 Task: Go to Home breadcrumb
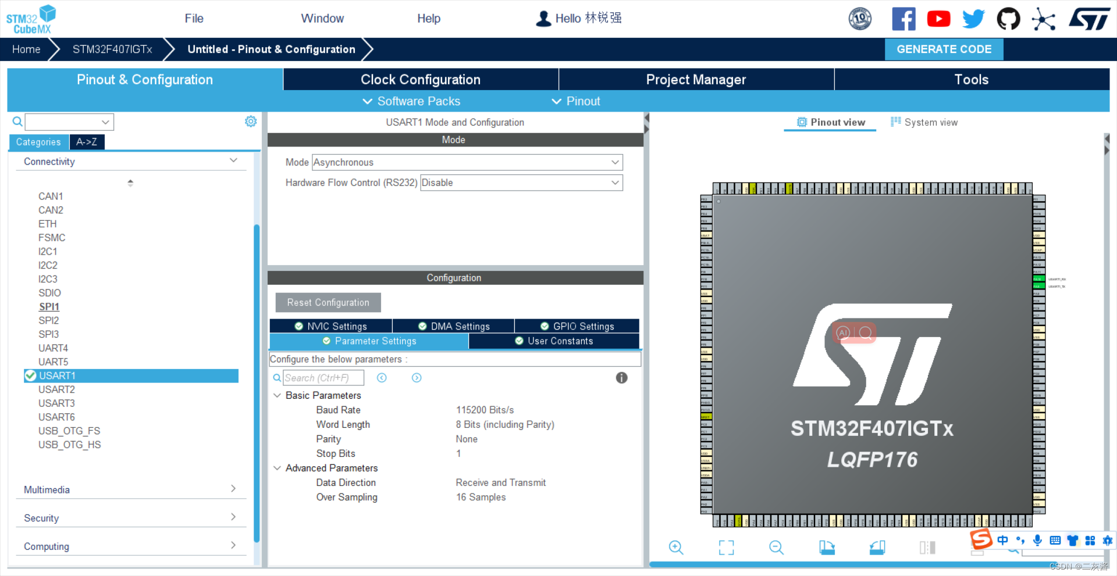pos(26,49)
